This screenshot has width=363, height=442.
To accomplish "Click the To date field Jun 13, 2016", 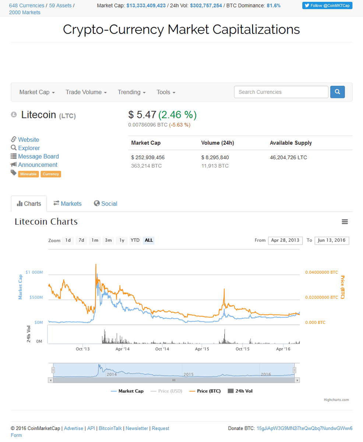I will (332, 240).
